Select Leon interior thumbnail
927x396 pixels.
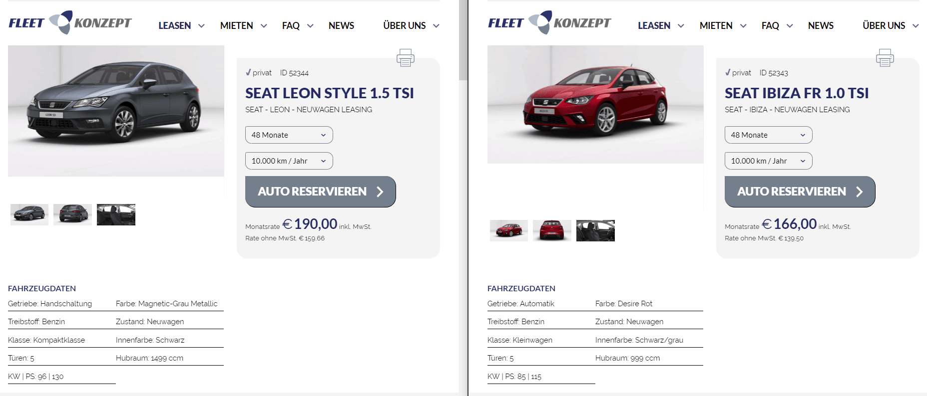click(116, 214)
